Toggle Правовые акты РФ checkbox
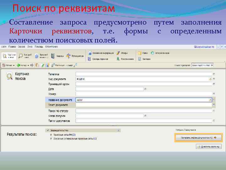The image size is (226, 170). tap(51, 135)
